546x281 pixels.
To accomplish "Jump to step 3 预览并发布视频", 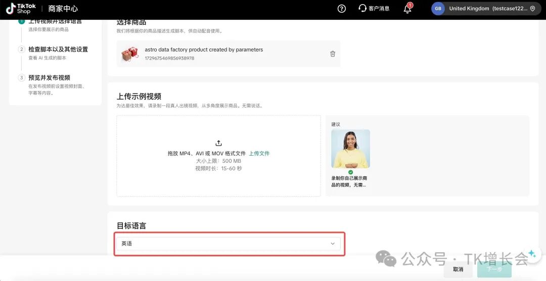I will (49, 78).
